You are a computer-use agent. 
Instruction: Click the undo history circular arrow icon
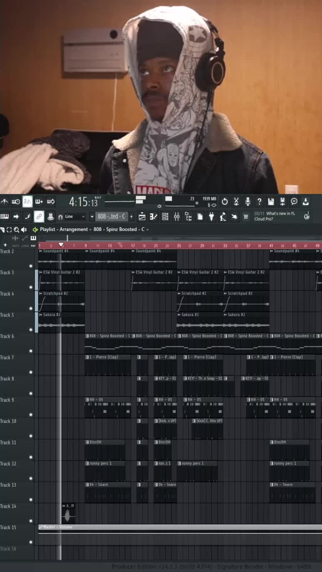coord(225,202)
